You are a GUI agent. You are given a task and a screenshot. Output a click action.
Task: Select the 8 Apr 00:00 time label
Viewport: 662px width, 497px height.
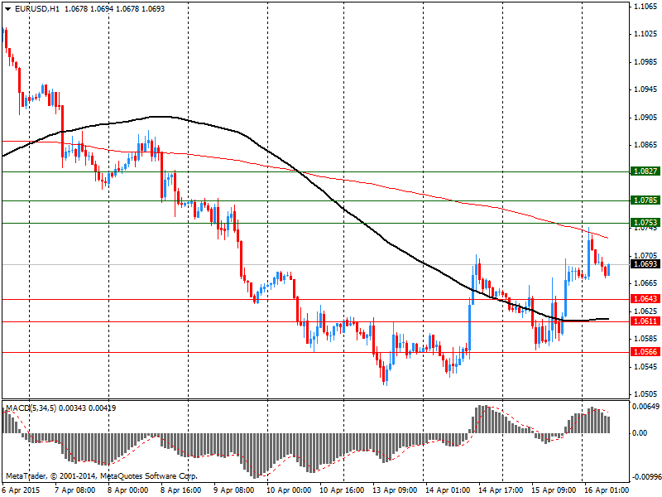point(128,490)
